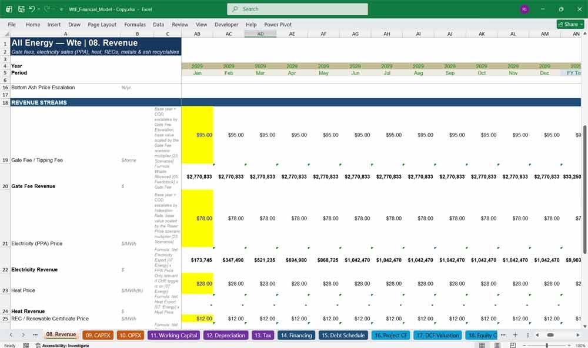Switch to the 14. Financing sheet tab
The height and width of the screenshot is (348, 588).
pyautogui.click(x=296, y=335)
